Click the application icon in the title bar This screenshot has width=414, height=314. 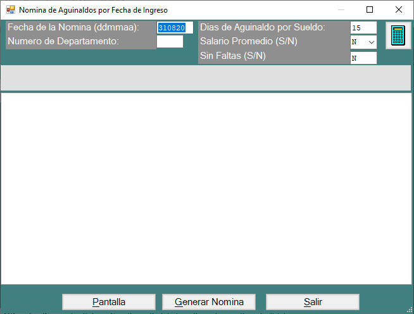click(10, 10)
